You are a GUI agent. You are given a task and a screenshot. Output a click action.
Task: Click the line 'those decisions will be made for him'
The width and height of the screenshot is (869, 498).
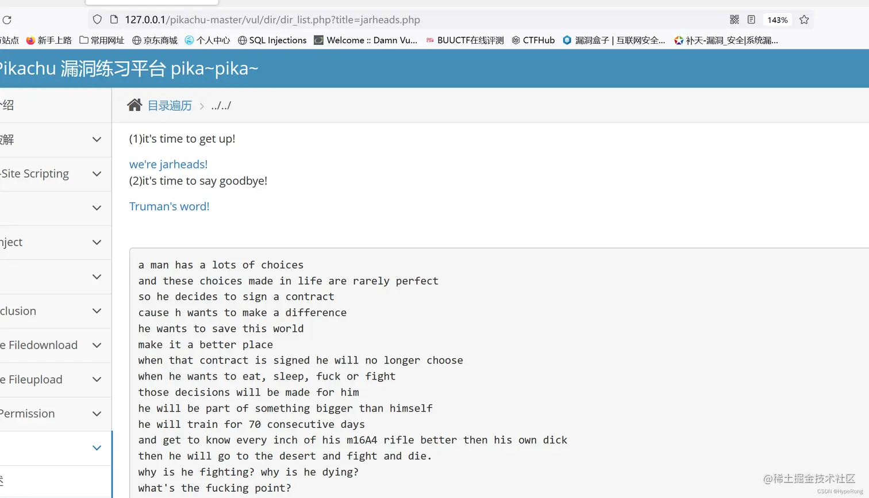pyautogui.click(x=248, y=393)
